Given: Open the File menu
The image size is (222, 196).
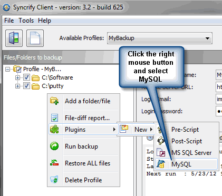Looking at the screenshot, I should tap(9, 21).
